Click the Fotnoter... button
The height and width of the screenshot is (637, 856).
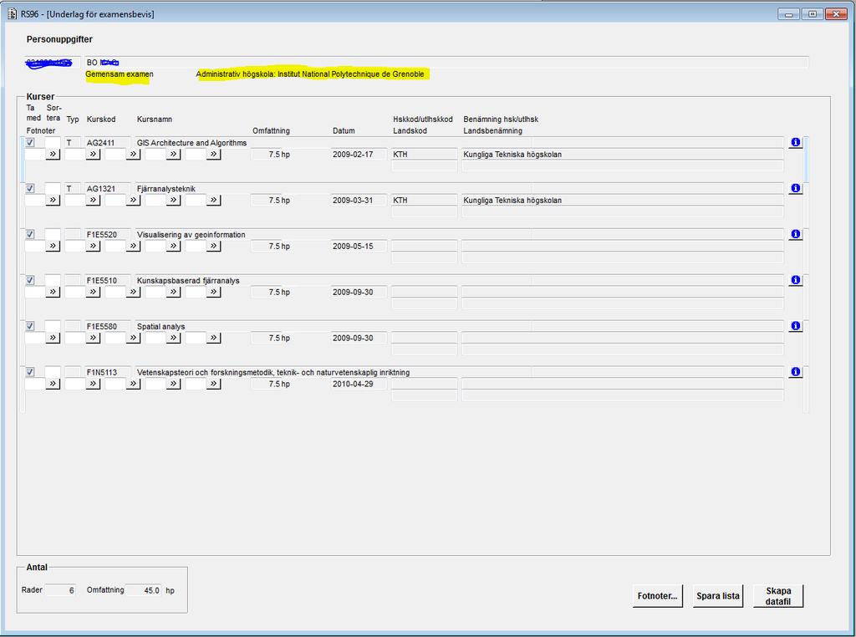[657, 596]
